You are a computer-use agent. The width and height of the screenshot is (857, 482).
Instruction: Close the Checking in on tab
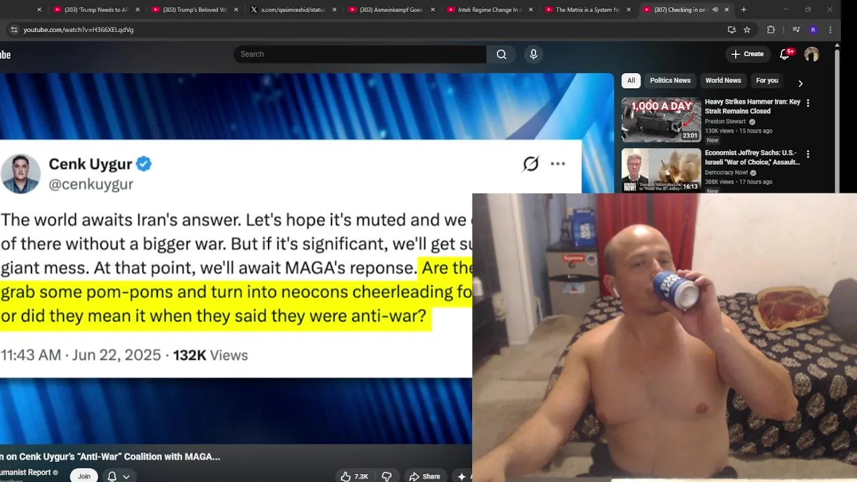(x=726, y=10)
